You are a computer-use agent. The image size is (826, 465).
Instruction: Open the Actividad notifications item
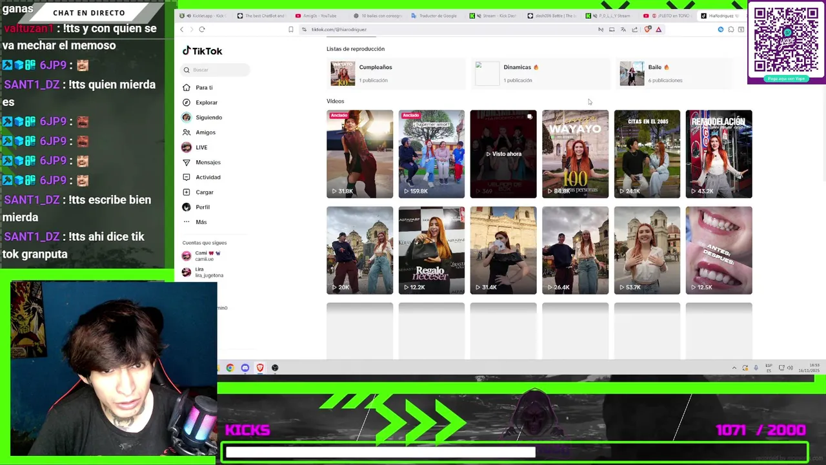(201, 177)
